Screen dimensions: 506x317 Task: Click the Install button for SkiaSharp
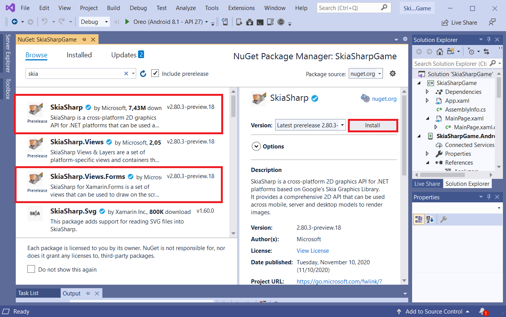[x=372, y=125]
